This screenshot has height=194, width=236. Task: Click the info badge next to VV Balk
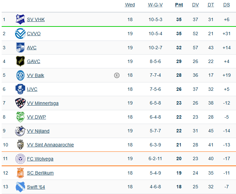[116, 75]
